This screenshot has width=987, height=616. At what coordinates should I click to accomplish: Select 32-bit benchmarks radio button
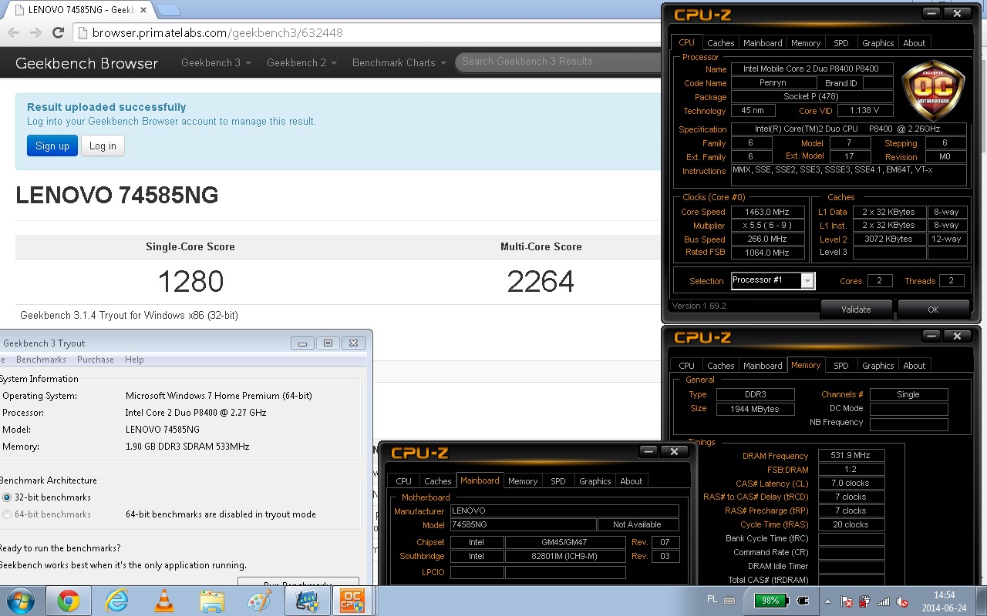tap(7, 497)
